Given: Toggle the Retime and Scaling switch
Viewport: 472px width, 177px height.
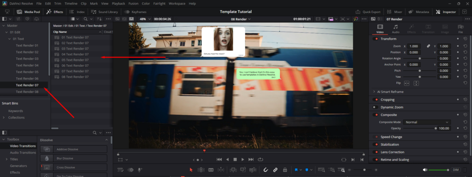Looking at the screenshot, I should coord(375,160).
